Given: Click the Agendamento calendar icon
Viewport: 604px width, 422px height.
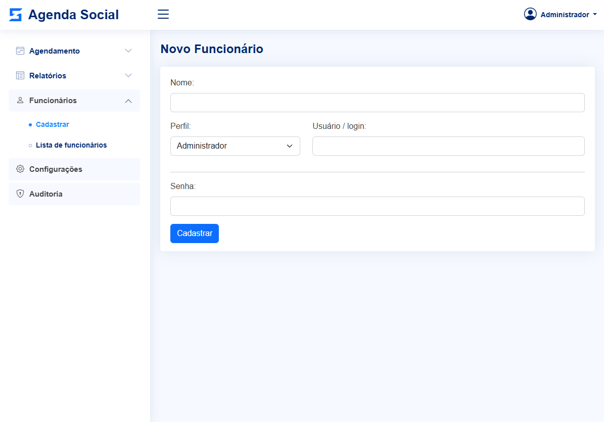Looking at the screenshot, I should tap(20, 51).
